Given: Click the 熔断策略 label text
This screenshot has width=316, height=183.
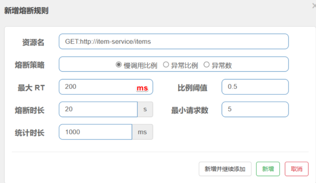Looking at the screenshot, I should (x=29, y=65).
